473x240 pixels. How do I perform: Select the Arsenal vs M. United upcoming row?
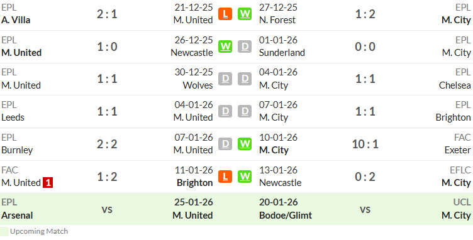[107, 209]
